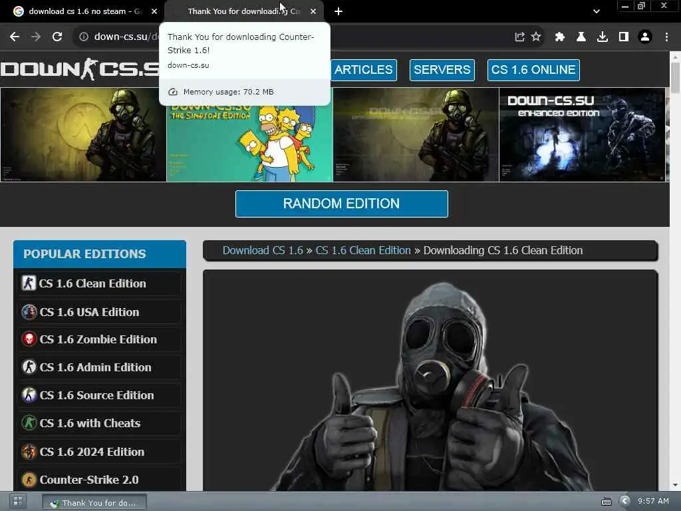Click the system tray back-arrow icon

(x=625, y=502)
